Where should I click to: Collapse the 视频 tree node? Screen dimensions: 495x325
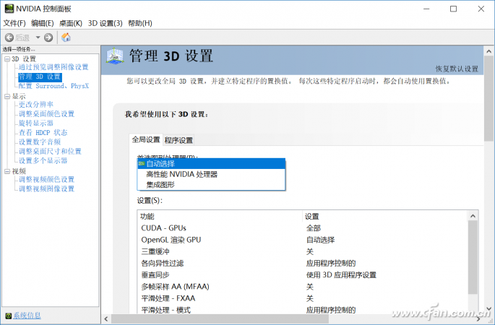click(x=7, y=171)
